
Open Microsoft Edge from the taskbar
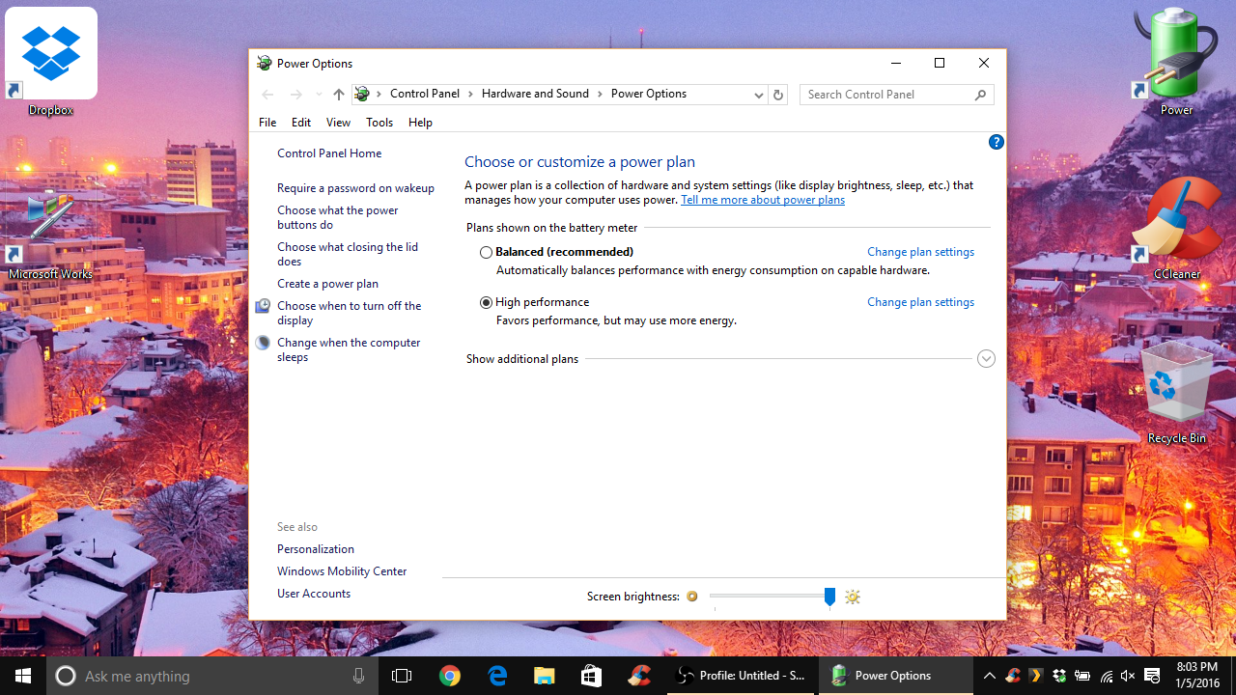click(x=497, y=676)
